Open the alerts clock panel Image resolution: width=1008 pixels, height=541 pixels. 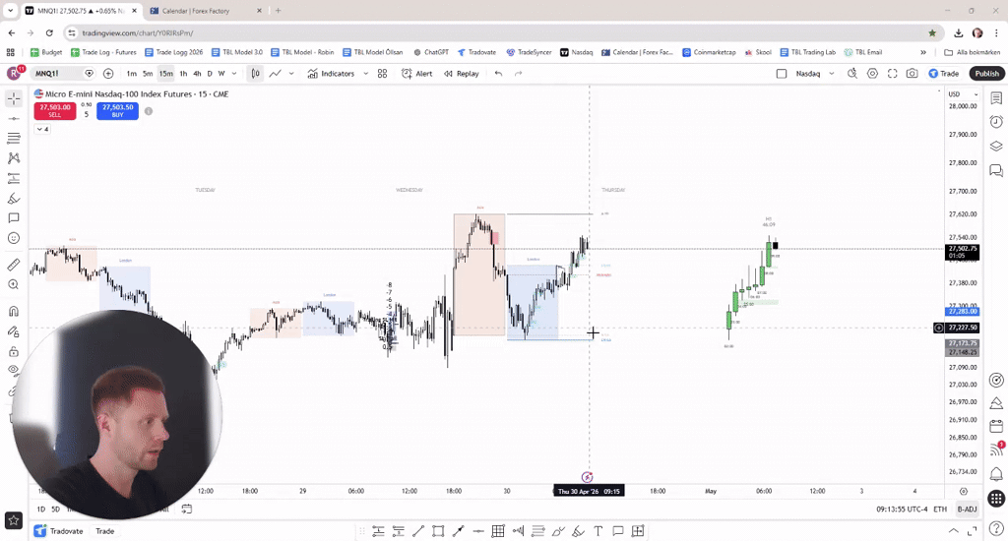coord(996,122)
